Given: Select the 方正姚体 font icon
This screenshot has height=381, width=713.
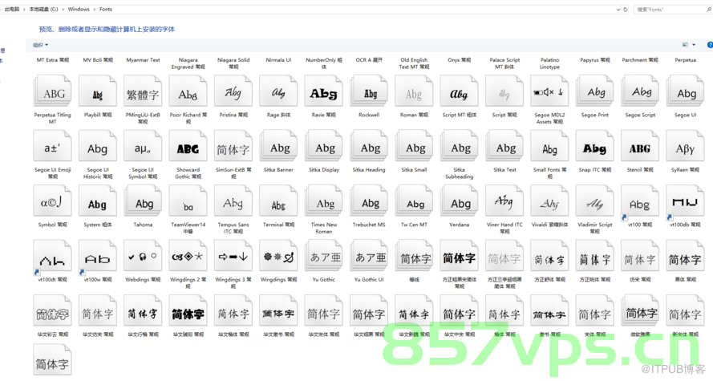Looking at the screenshot, I should (x=595, y=257).
